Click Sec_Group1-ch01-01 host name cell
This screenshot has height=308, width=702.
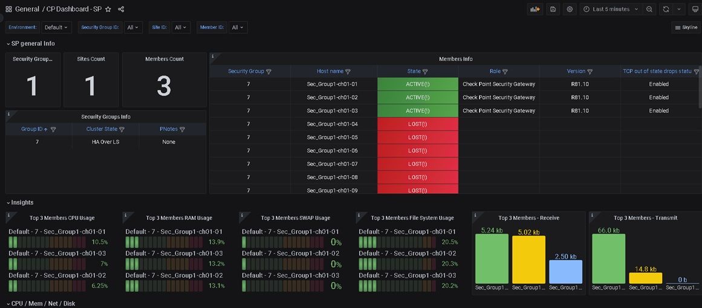[x=332, y=84]
